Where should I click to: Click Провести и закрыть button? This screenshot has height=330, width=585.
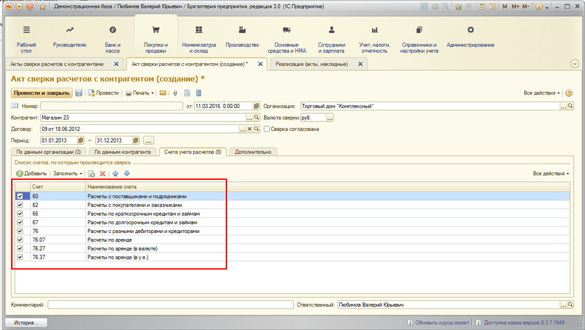pyautogui.click(x=41, y=93)
